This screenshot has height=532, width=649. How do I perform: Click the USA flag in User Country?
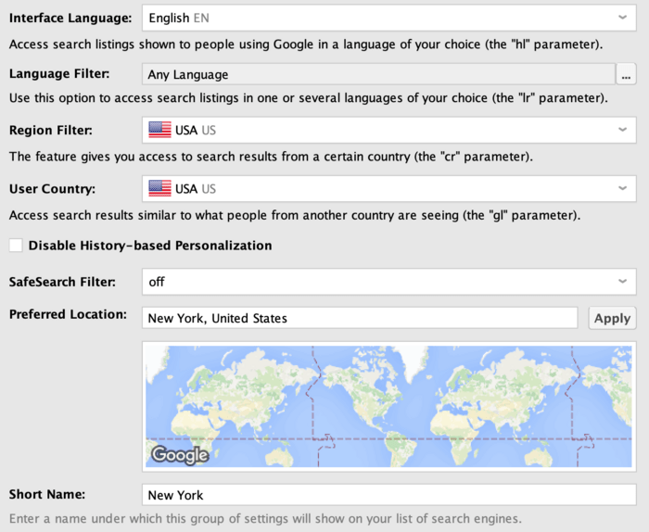coord(159,189)
